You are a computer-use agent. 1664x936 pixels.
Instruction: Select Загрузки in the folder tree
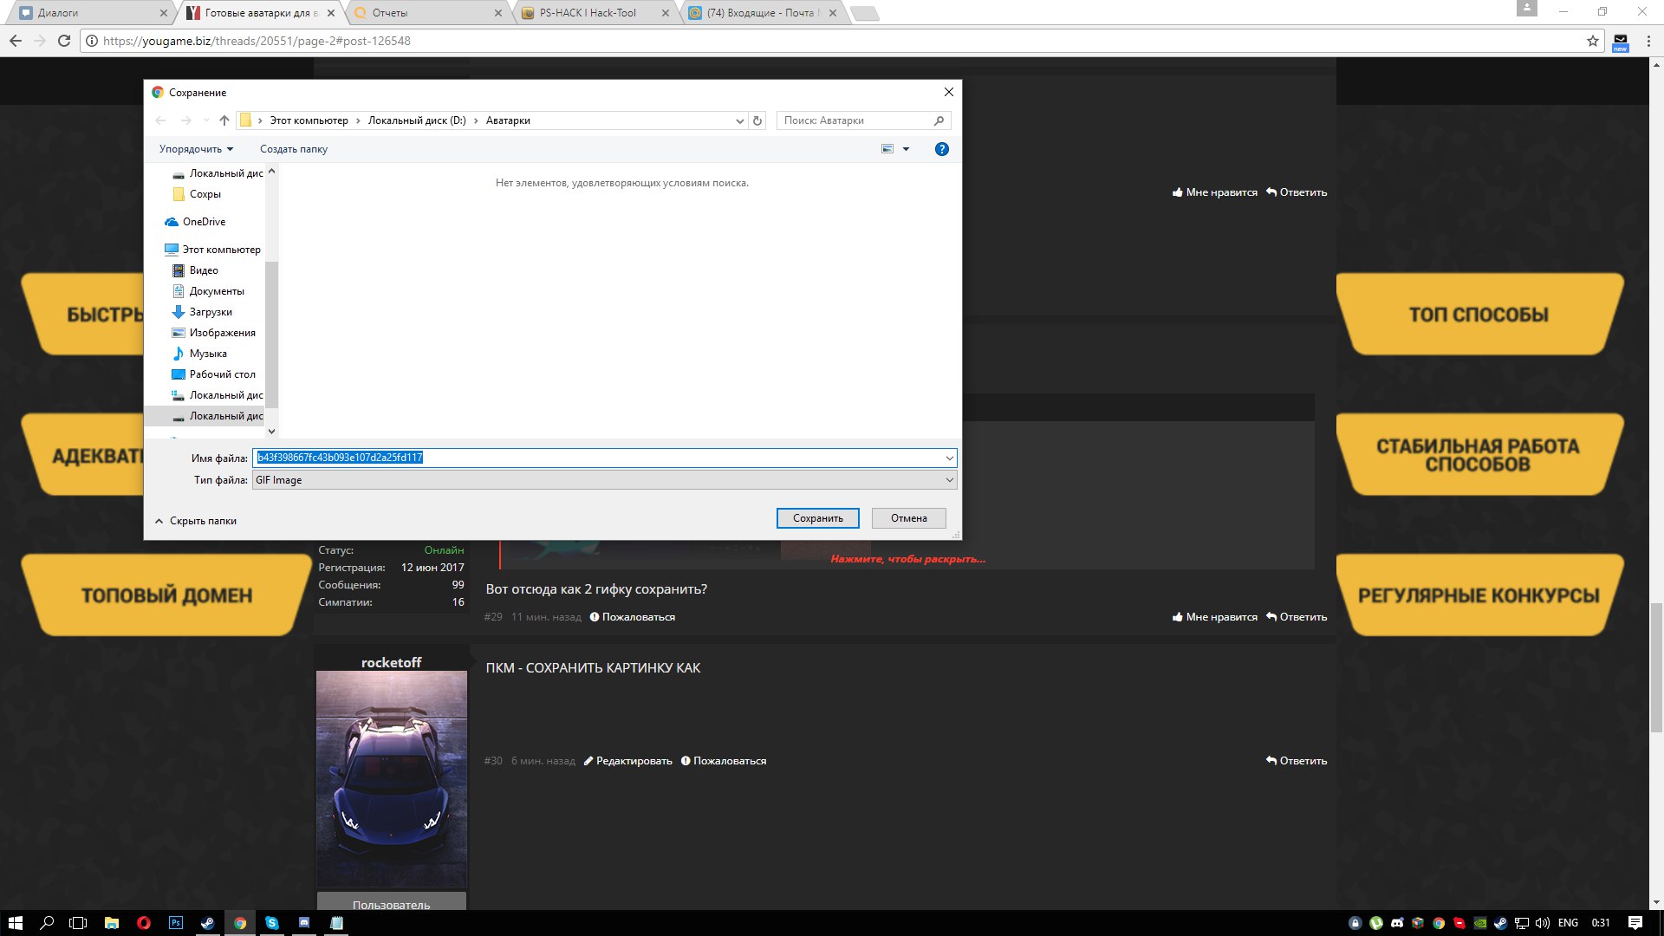211,312
